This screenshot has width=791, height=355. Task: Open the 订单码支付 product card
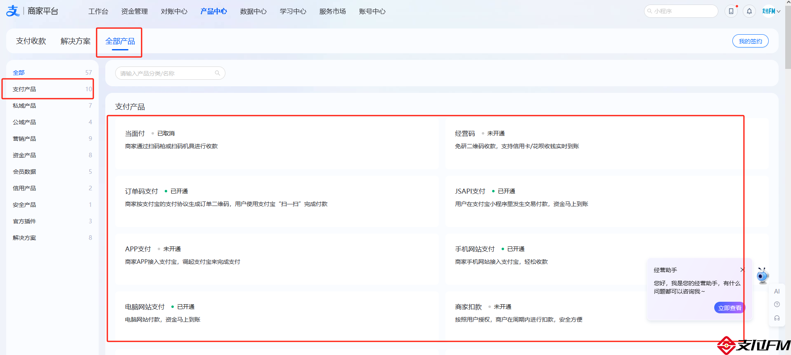click(x=277, y=201)
